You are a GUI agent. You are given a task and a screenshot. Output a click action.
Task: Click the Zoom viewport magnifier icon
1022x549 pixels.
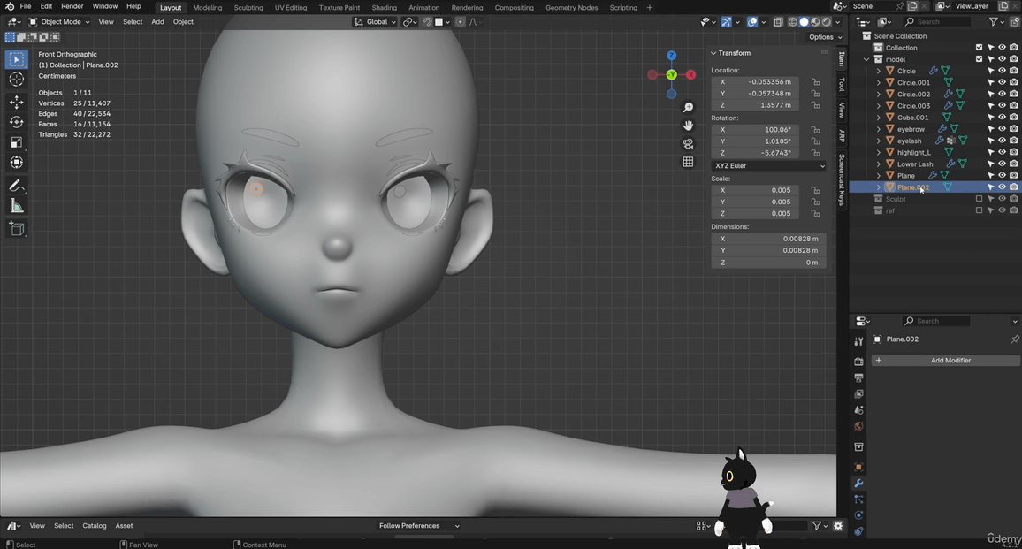pyautogui.click(x=688, y=107)
